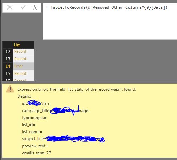Click the type=regular detail line
Image resolution: width=177 pixels, height=160 pixels.
34,118
